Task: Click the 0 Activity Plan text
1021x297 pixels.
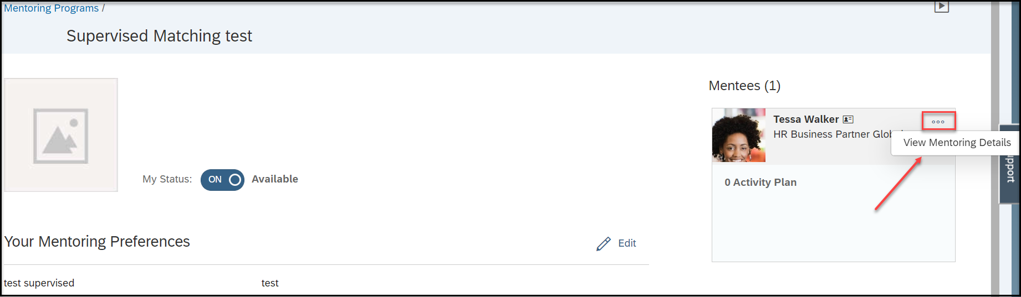Action: tap(760, 183)
